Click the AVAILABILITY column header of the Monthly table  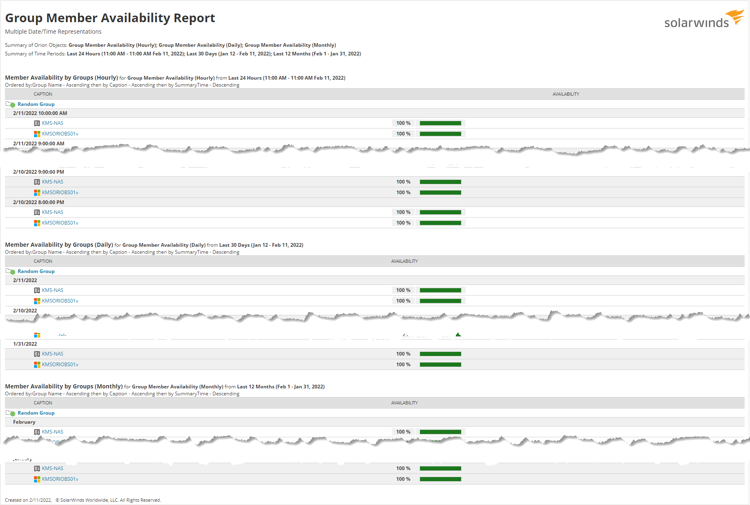404,403
